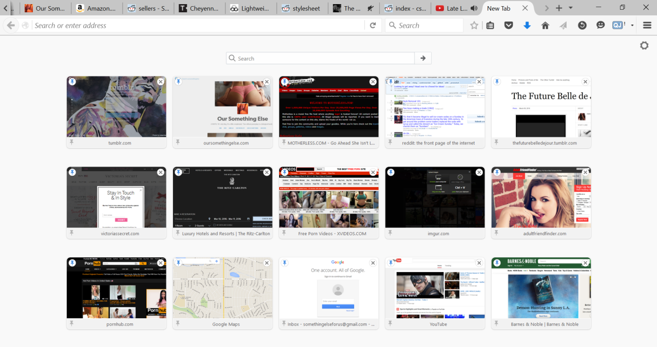
Task: Open the hamburger menu
Action: pos(647,25)
